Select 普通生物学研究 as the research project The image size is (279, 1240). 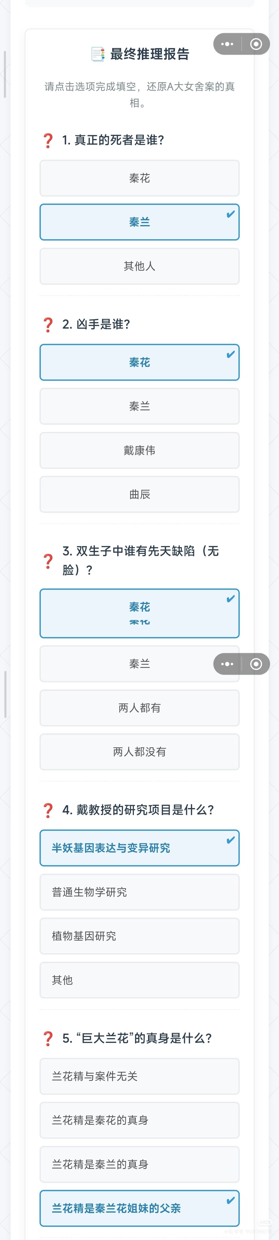tap(139, 892)
